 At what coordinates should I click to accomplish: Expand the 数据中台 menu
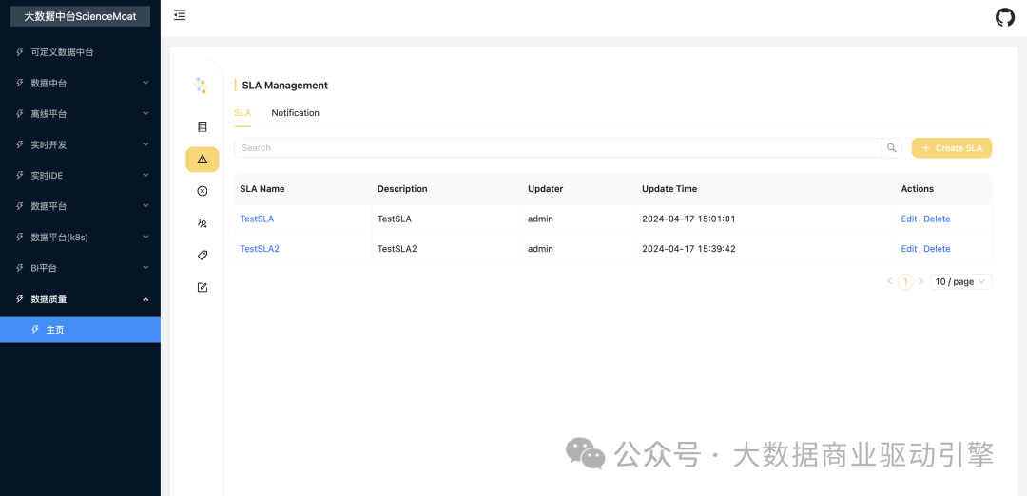(81, 83)
